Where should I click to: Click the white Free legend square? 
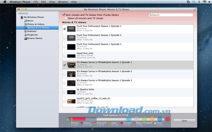[155, 123]
